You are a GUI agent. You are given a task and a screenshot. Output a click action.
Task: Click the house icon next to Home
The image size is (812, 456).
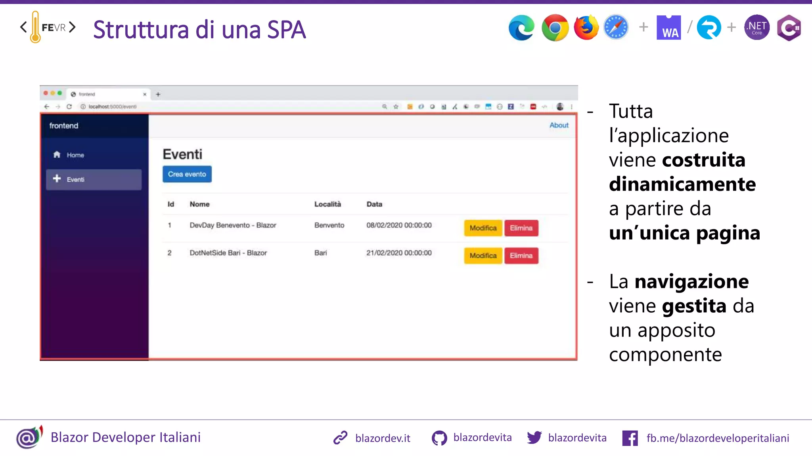pyautogui.click(x=57, y=154)
